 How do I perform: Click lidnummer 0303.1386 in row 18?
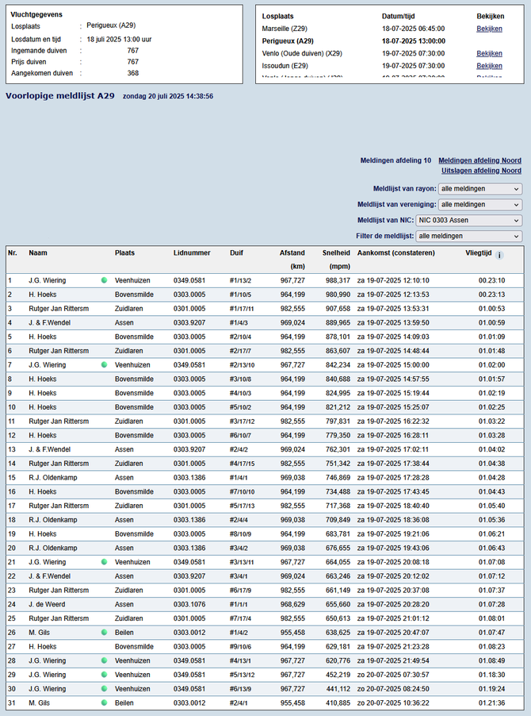point(189,520)
